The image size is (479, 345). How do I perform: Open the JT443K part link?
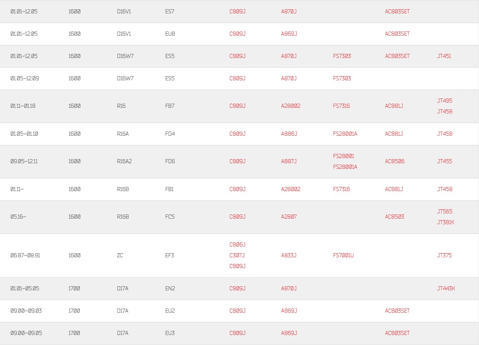(446, 288)
